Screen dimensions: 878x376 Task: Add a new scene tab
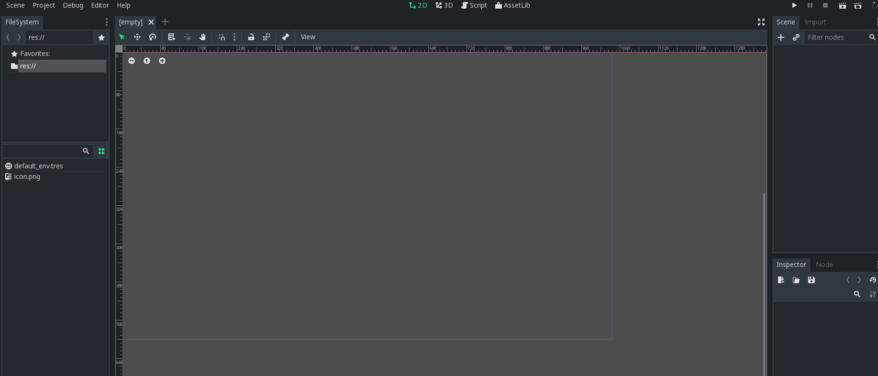(165, 22)
